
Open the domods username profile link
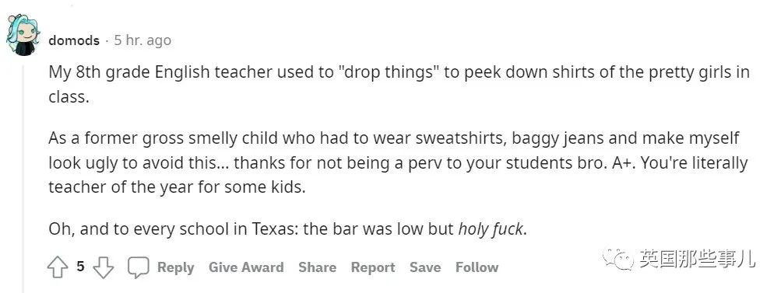click(x=74, y=40)
